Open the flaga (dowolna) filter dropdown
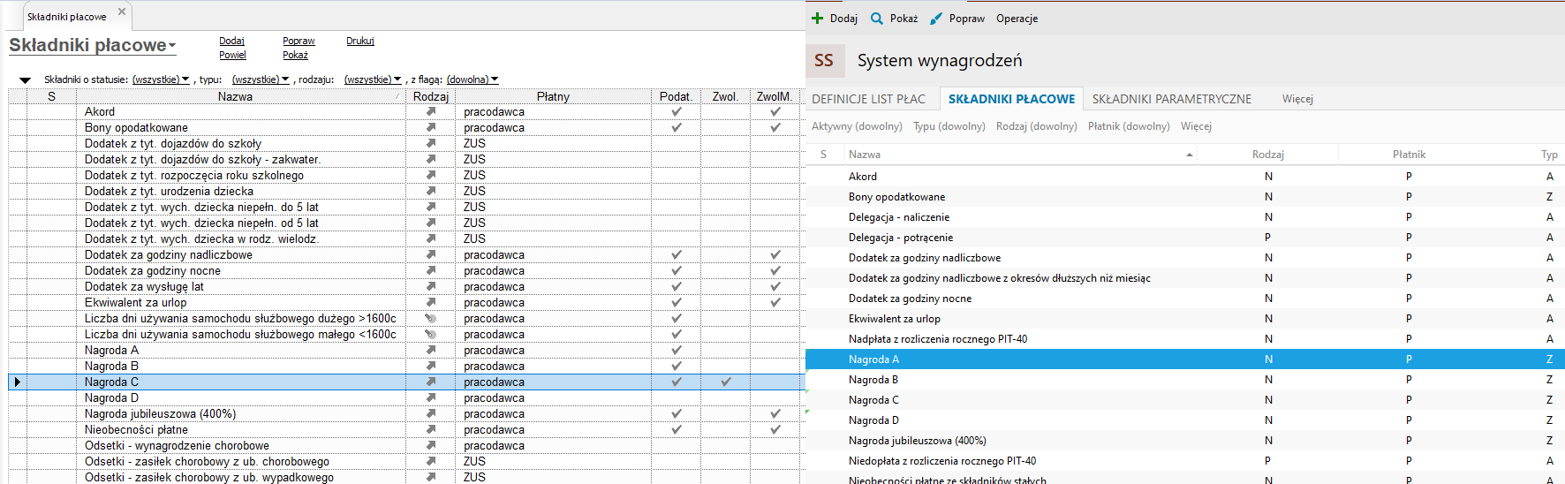This screenshot has height=484, width=1565. pos(473,79)
